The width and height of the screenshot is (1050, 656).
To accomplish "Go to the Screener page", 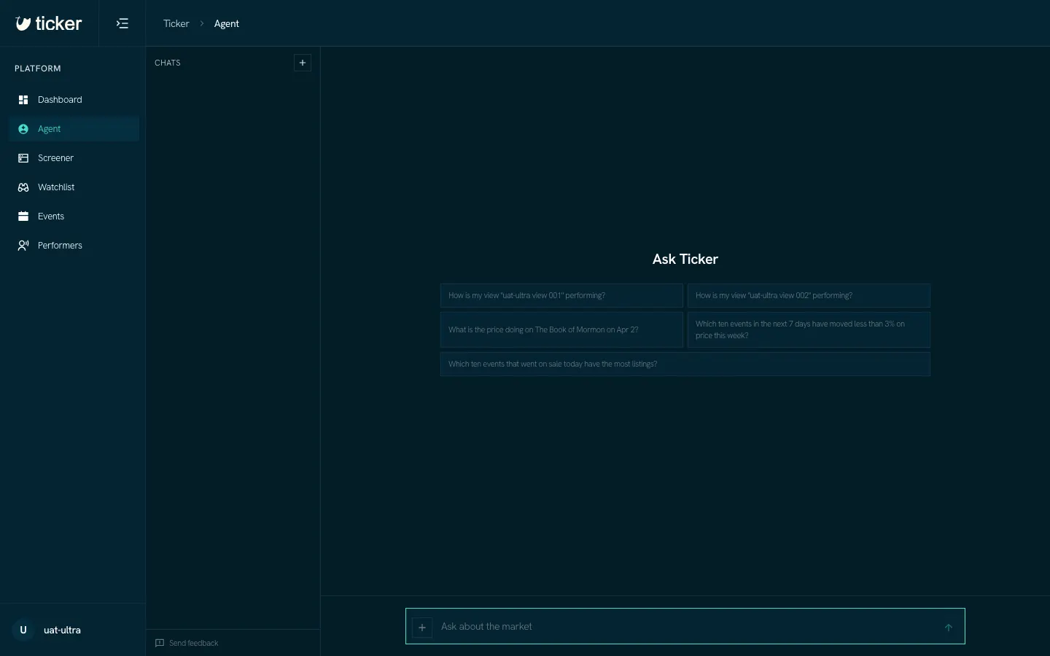I will pos(73,158).
